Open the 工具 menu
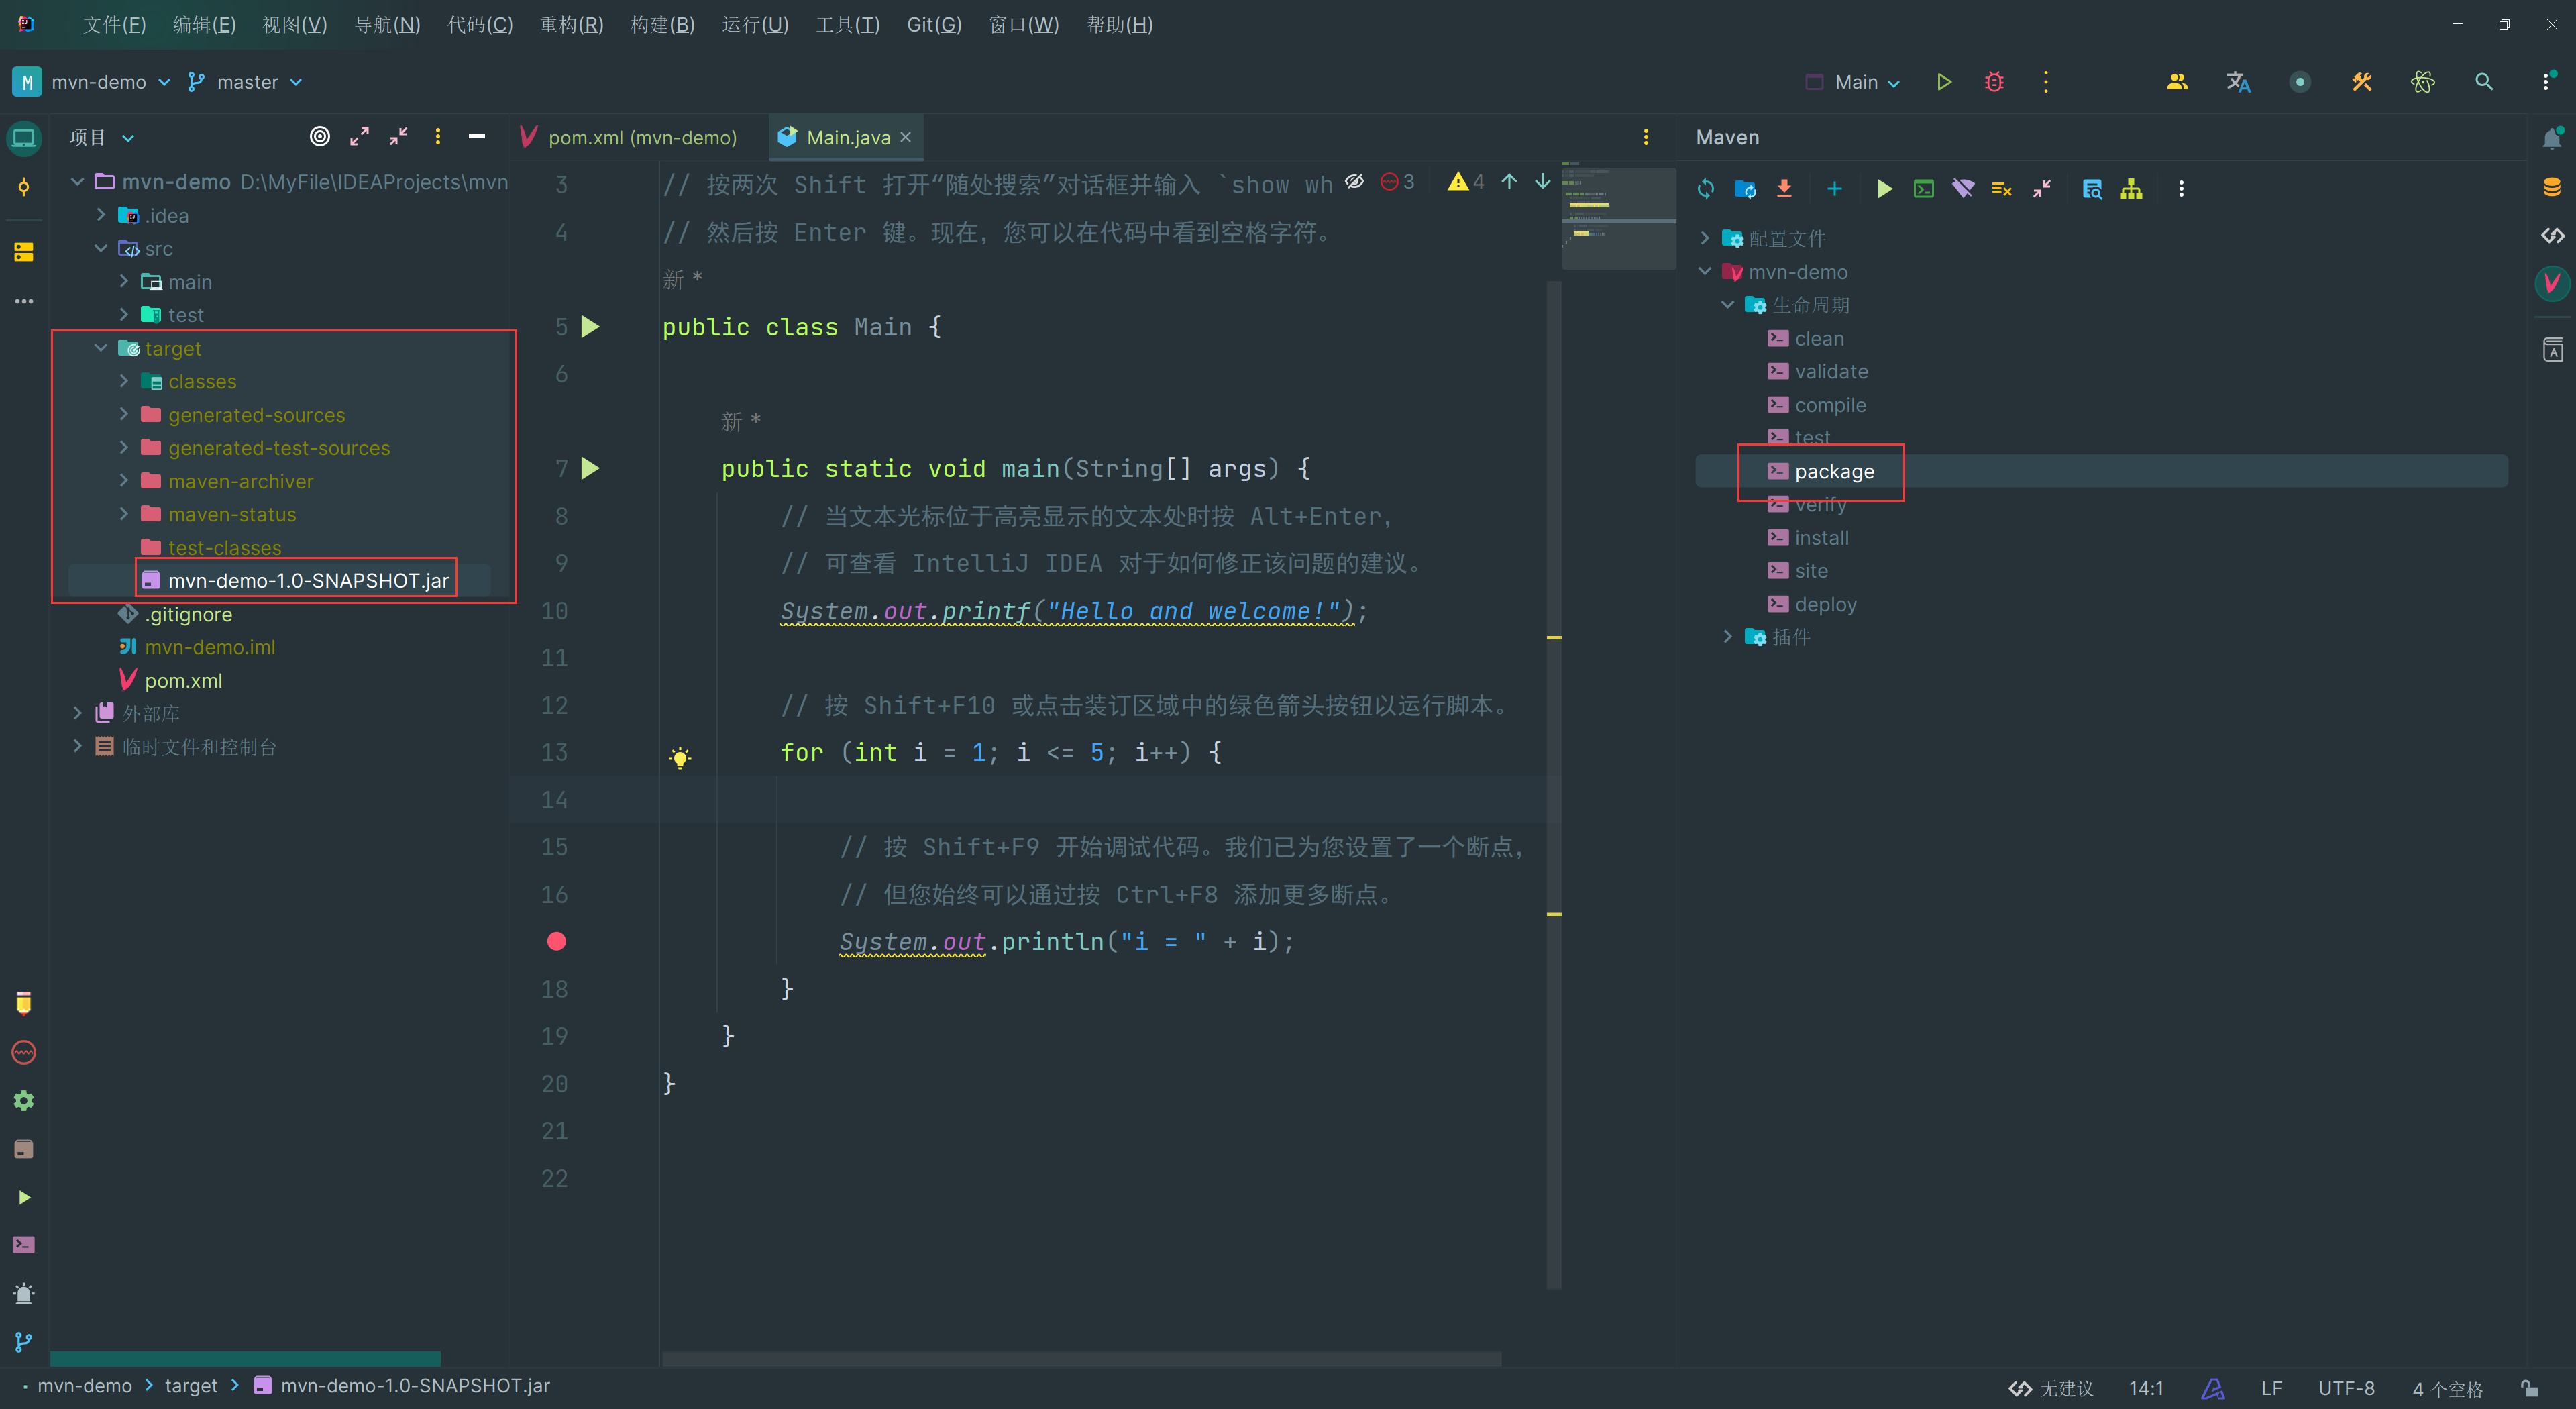The width and height of the screenshot is (2576, 1409). (x=847, y=24)
